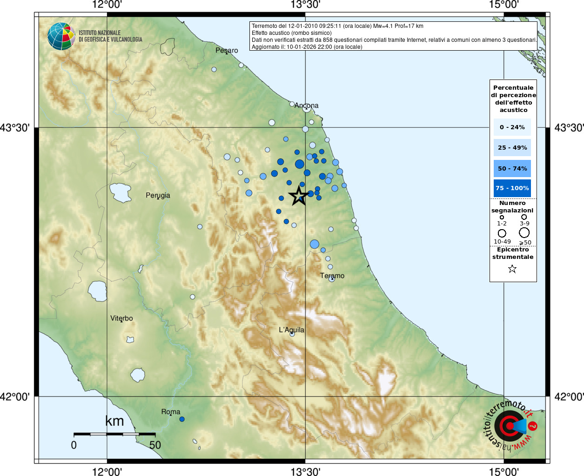Click the instrumental epicenter star on the map
The height and width of the screenshot is (476, 584).
298,196
